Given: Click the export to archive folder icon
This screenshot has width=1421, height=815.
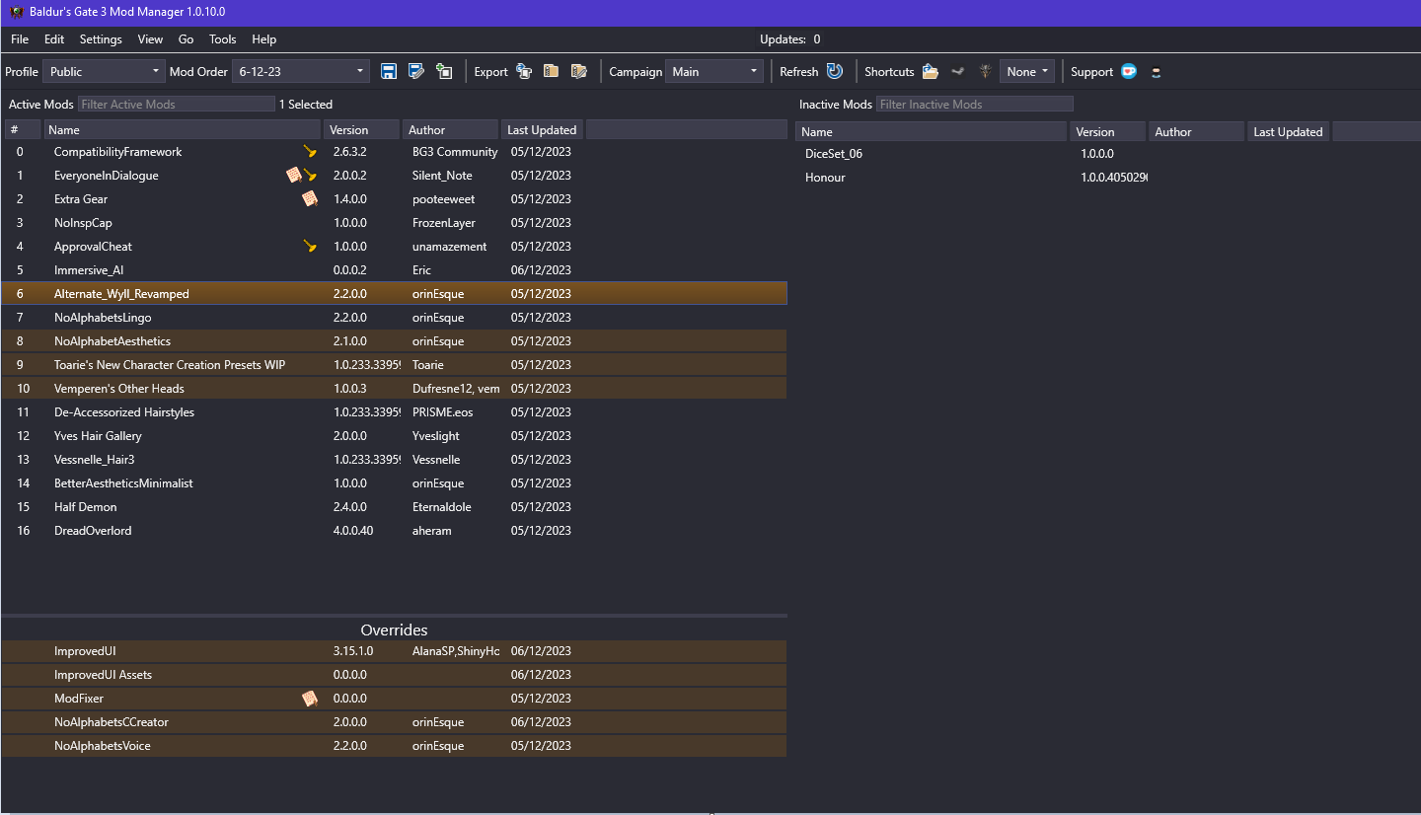Looking at the screenshot, I should tap(552, 71).
